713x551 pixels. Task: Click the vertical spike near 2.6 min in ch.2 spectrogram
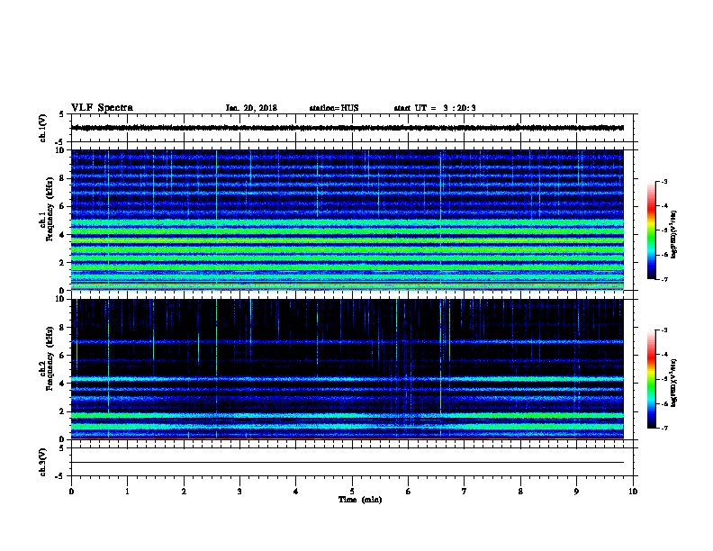pos(216,368)
